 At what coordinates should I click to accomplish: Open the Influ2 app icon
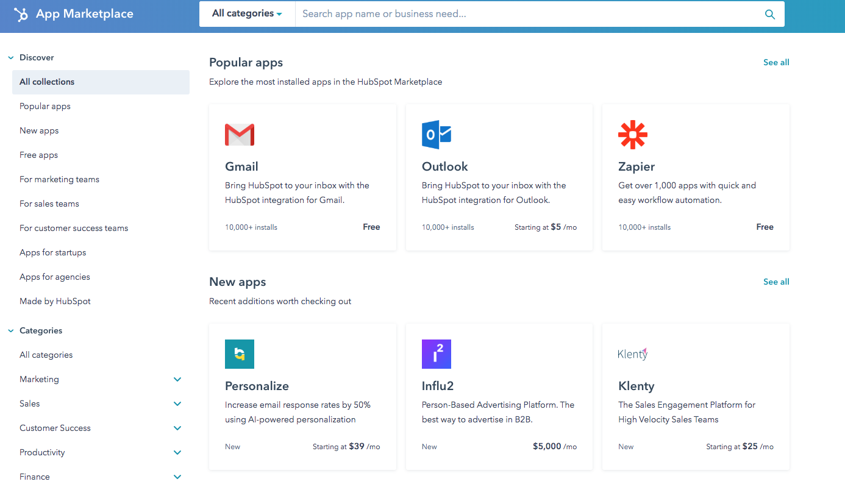(437, 354)
